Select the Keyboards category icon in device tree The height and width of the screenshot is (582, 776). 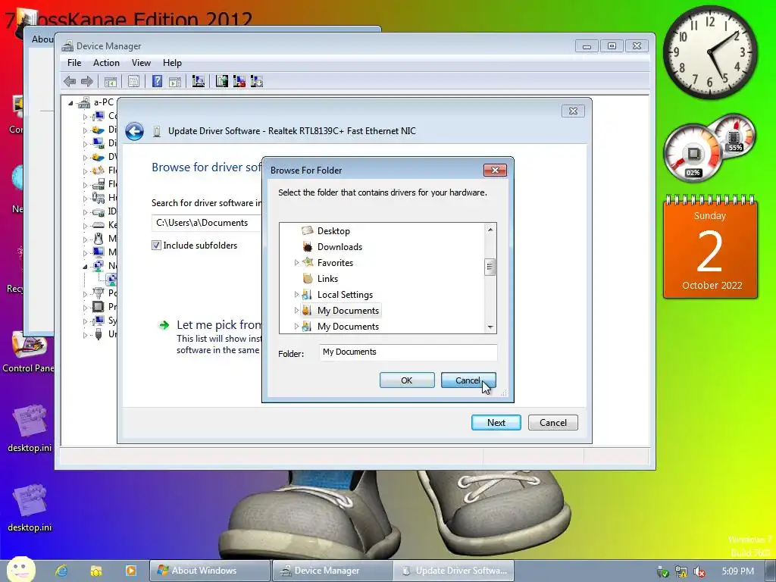pyautogui.click(x=99, y=225)
